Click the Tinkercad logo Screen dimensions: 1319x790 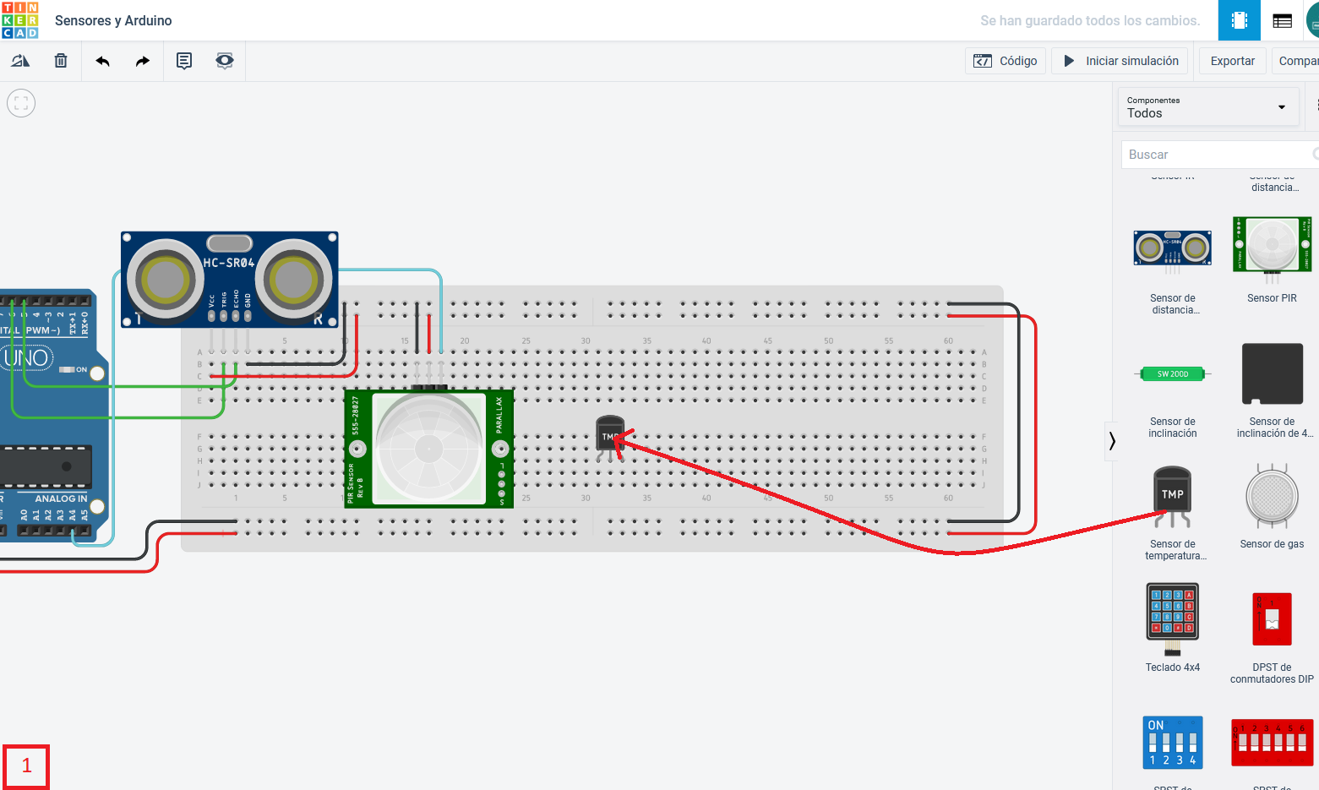[20, 20]
